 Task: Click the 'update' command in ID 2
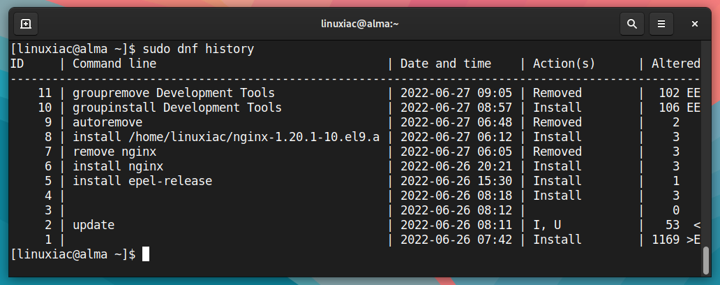(x=93, y=225)
